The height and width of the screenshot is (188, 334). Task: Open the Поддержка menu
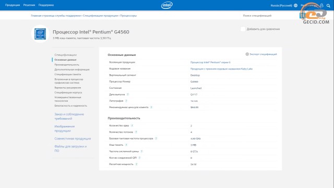(46, 5)
